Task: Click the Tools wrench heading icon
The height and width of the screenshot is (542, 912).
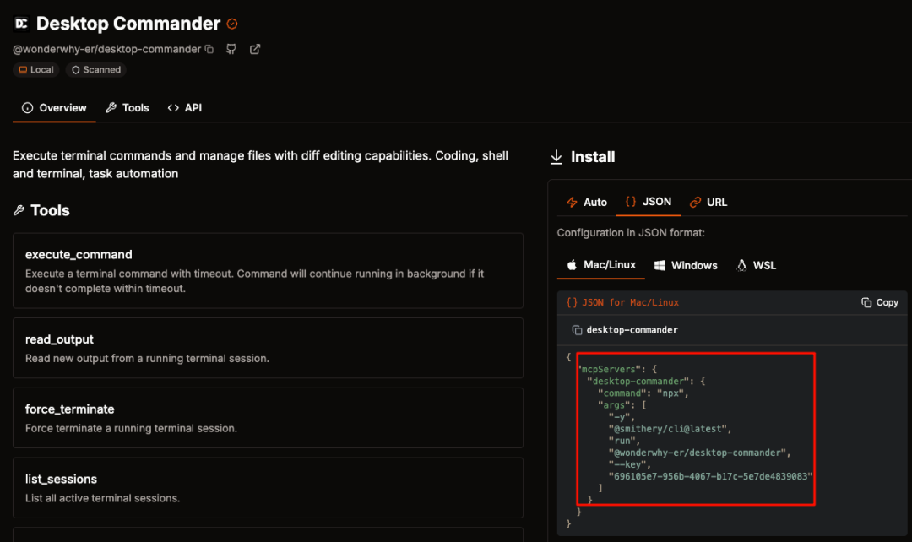Action: [x=19, y=210]
